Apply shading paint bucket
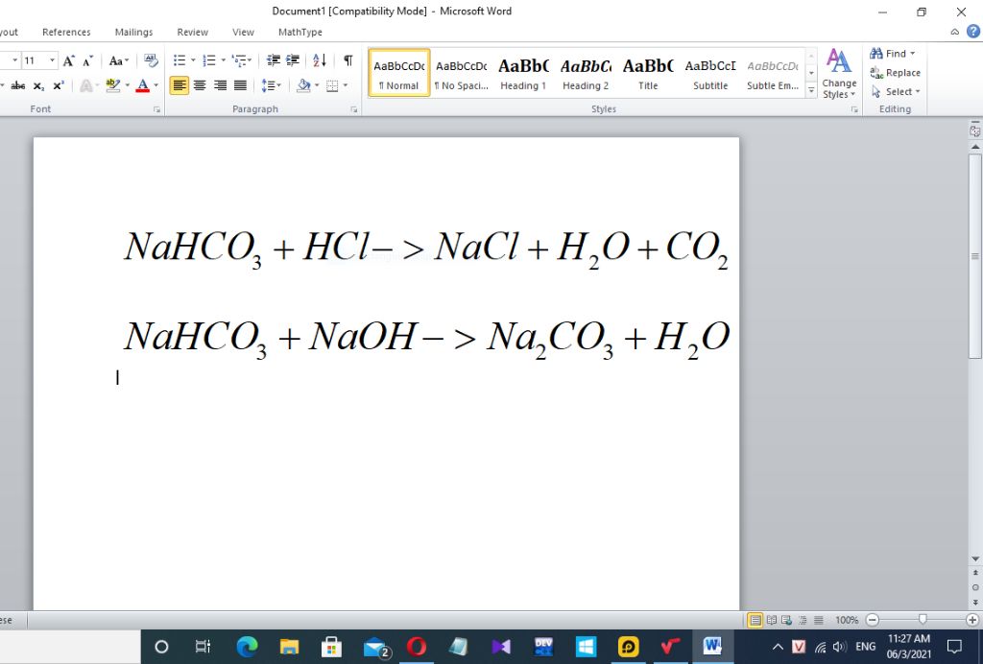 pos(303,85)
